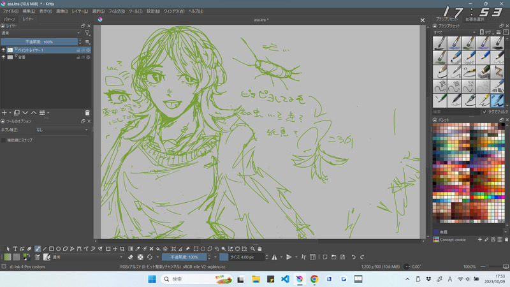
Task: Select the line tool in toolbox
Action: [x=44, y=249]
